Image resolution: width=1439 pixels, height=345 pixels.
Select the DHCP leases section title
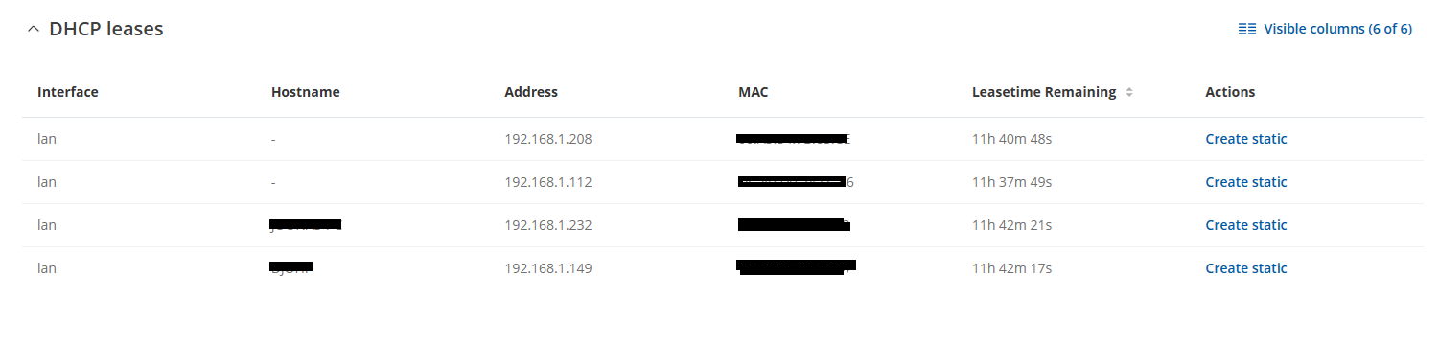click(x=106, y=29)
